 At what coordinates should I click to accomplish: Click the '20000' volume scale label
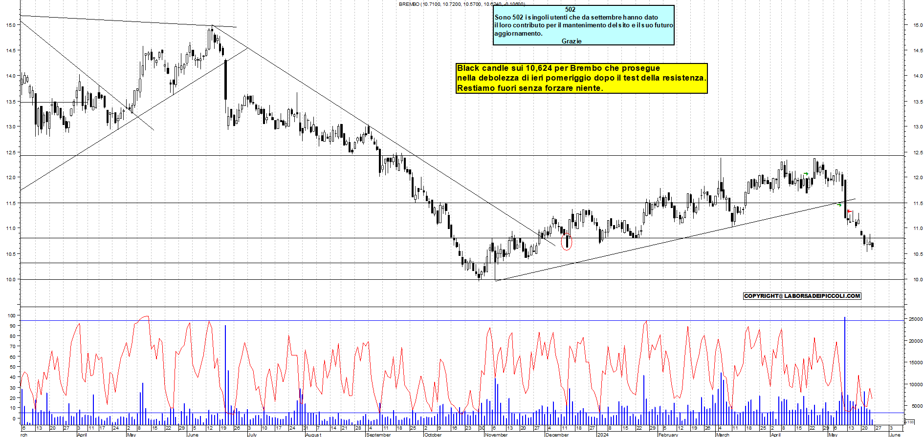pyautogui.click(x=916, y=341)
